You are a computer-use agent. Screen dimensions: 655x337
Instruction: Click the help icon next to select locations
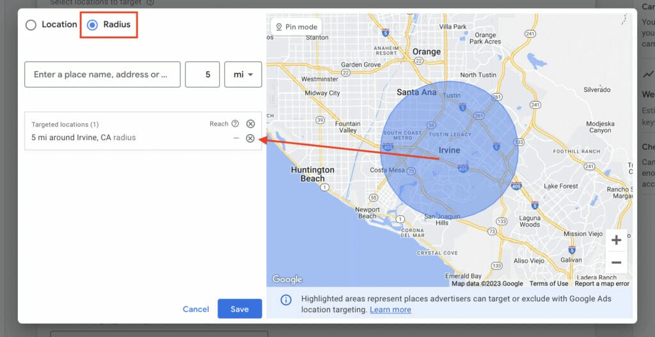click(x=150, y=3)
